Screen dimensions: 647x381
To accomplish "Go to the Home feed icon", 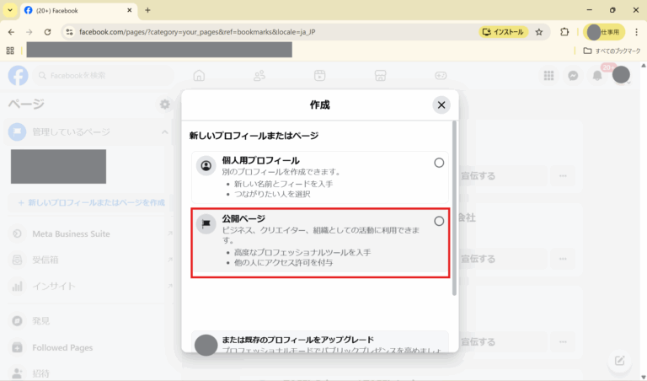I will click(199, 76).
